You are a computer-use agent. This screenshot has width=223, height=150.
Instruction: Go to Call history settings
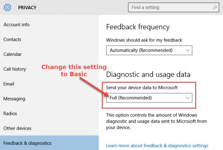point(15,69)
